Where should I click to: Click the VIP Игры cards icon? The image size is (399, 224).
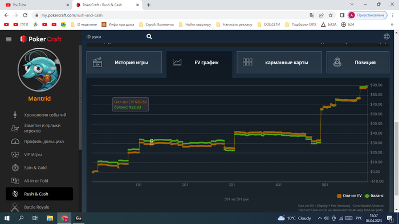(x=15, y=155)
